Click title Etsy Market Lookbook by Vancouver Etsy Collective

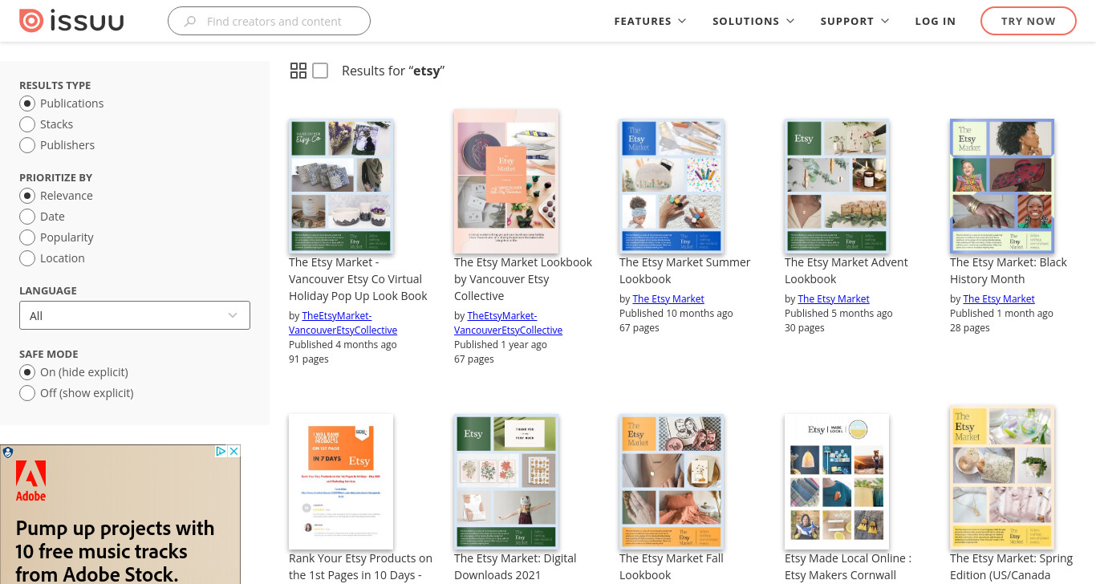523,279
